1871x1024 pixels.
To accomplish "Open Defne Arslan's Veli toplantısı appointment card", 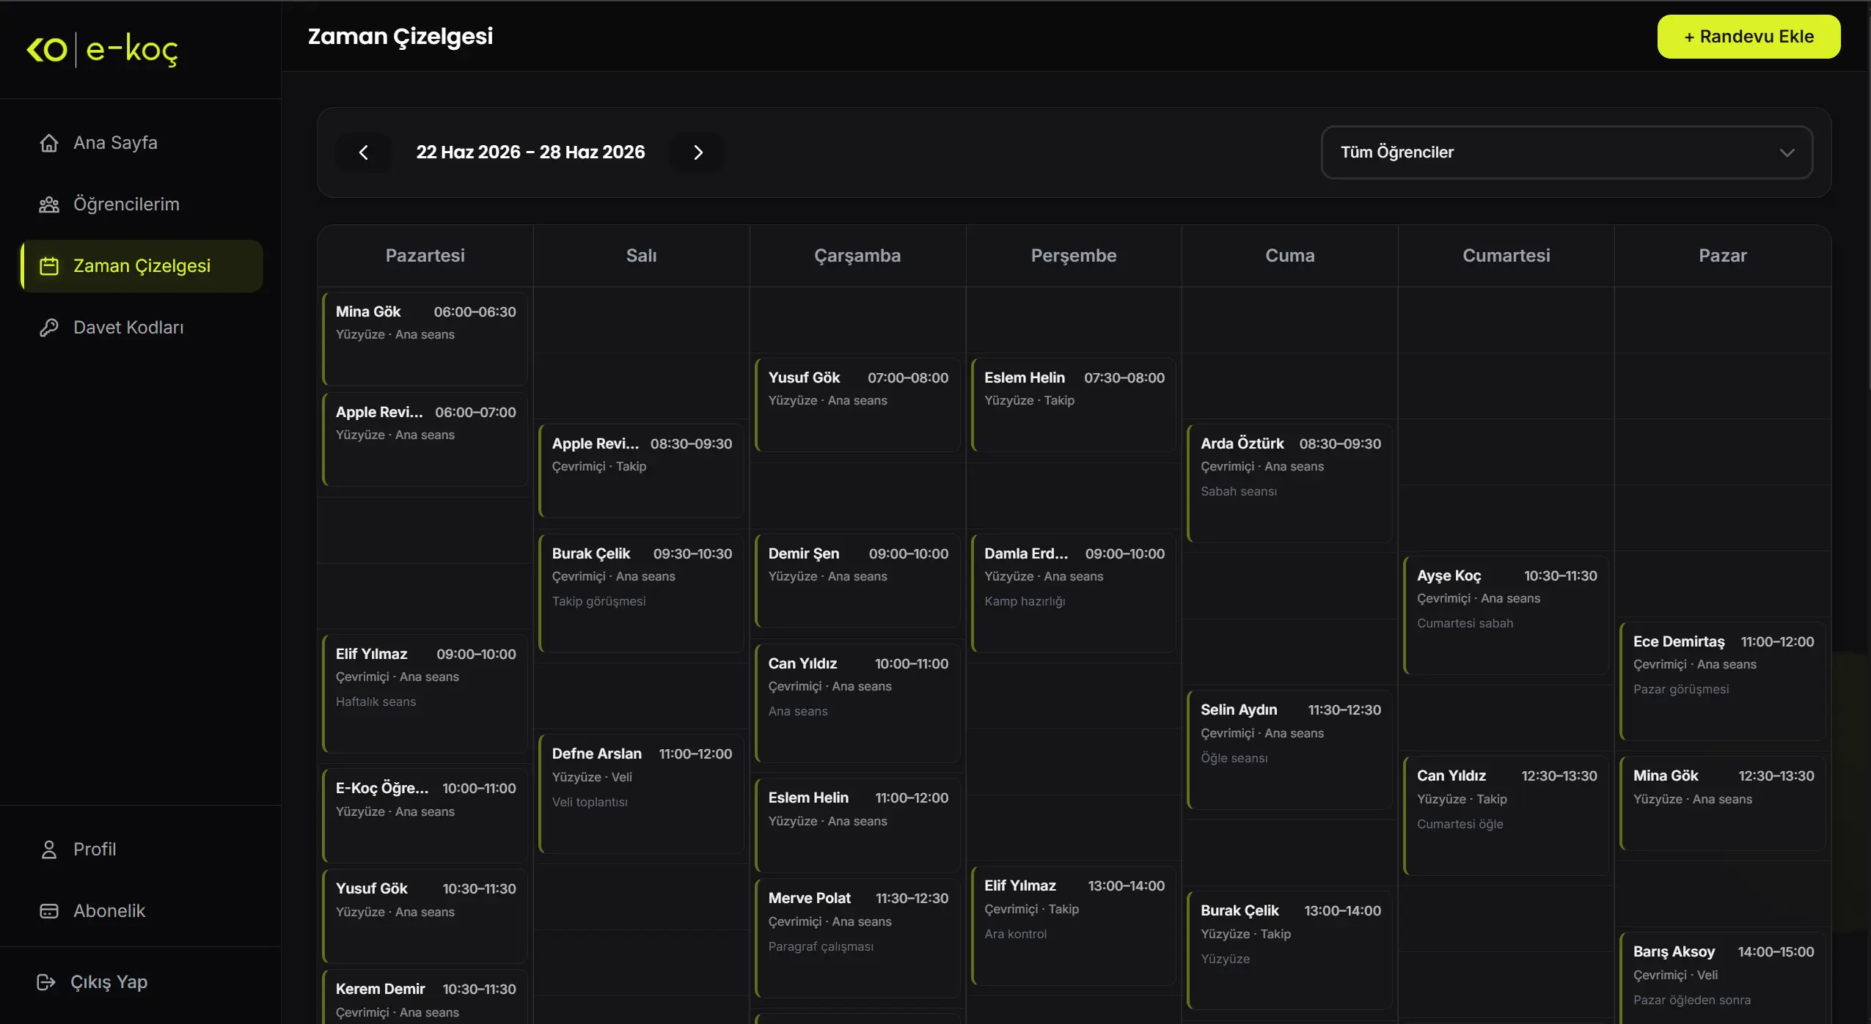I will coord(641,794).
